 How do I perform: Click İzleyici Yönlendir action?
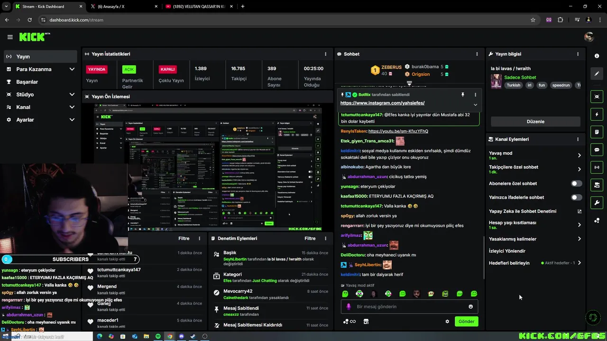click(x=507, y=251)
